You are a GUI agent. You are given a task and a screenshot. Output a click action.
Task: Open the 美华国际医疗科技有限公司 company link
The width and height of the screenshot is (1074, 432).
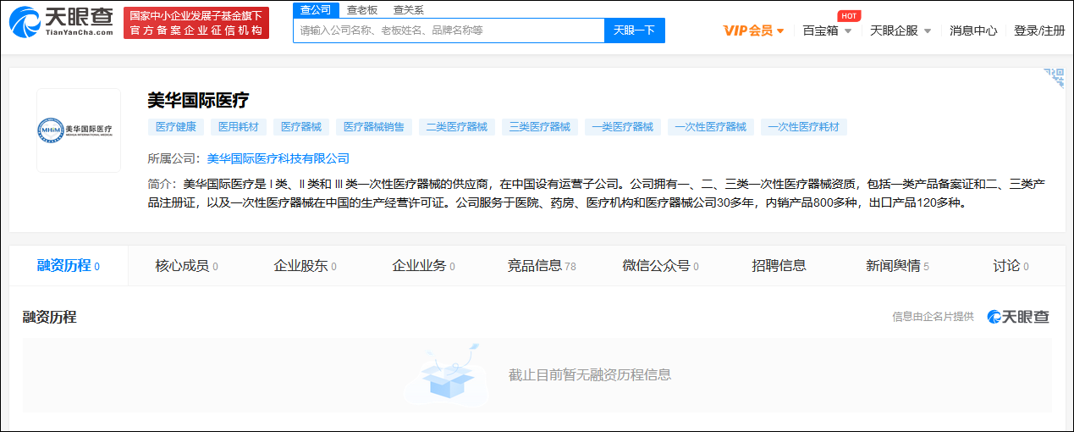(278, 158)
